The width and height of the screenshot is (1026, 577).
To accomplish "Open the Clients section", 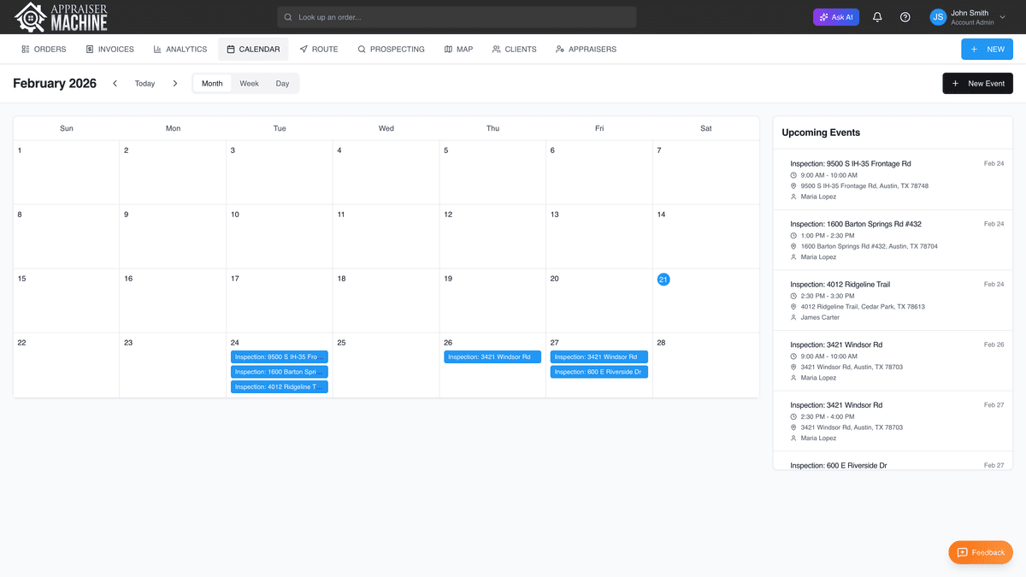I will [514, 49].
